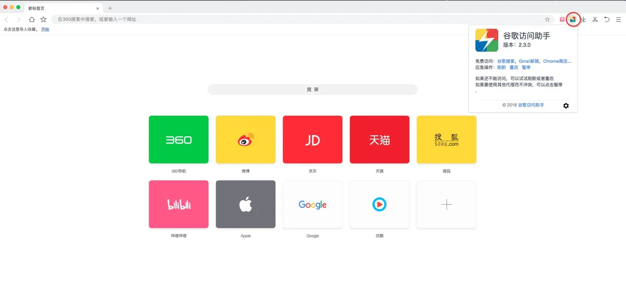Open the 谷歌搜索 link in popup
The width and height of the screenshot is (626, 283).
point(506,61)
